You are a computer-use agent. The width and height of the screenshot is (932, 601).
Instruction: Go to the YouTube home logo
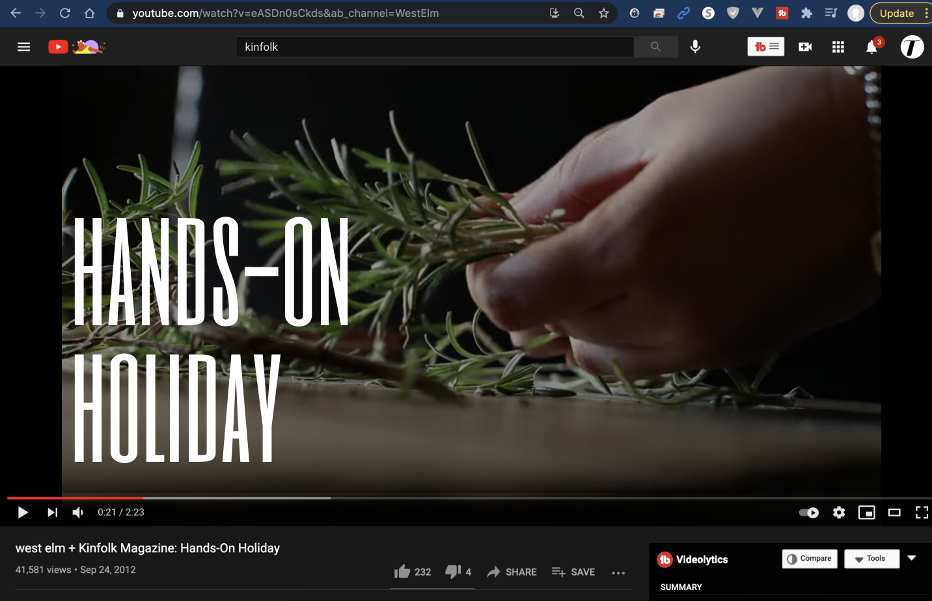[77, 47]
